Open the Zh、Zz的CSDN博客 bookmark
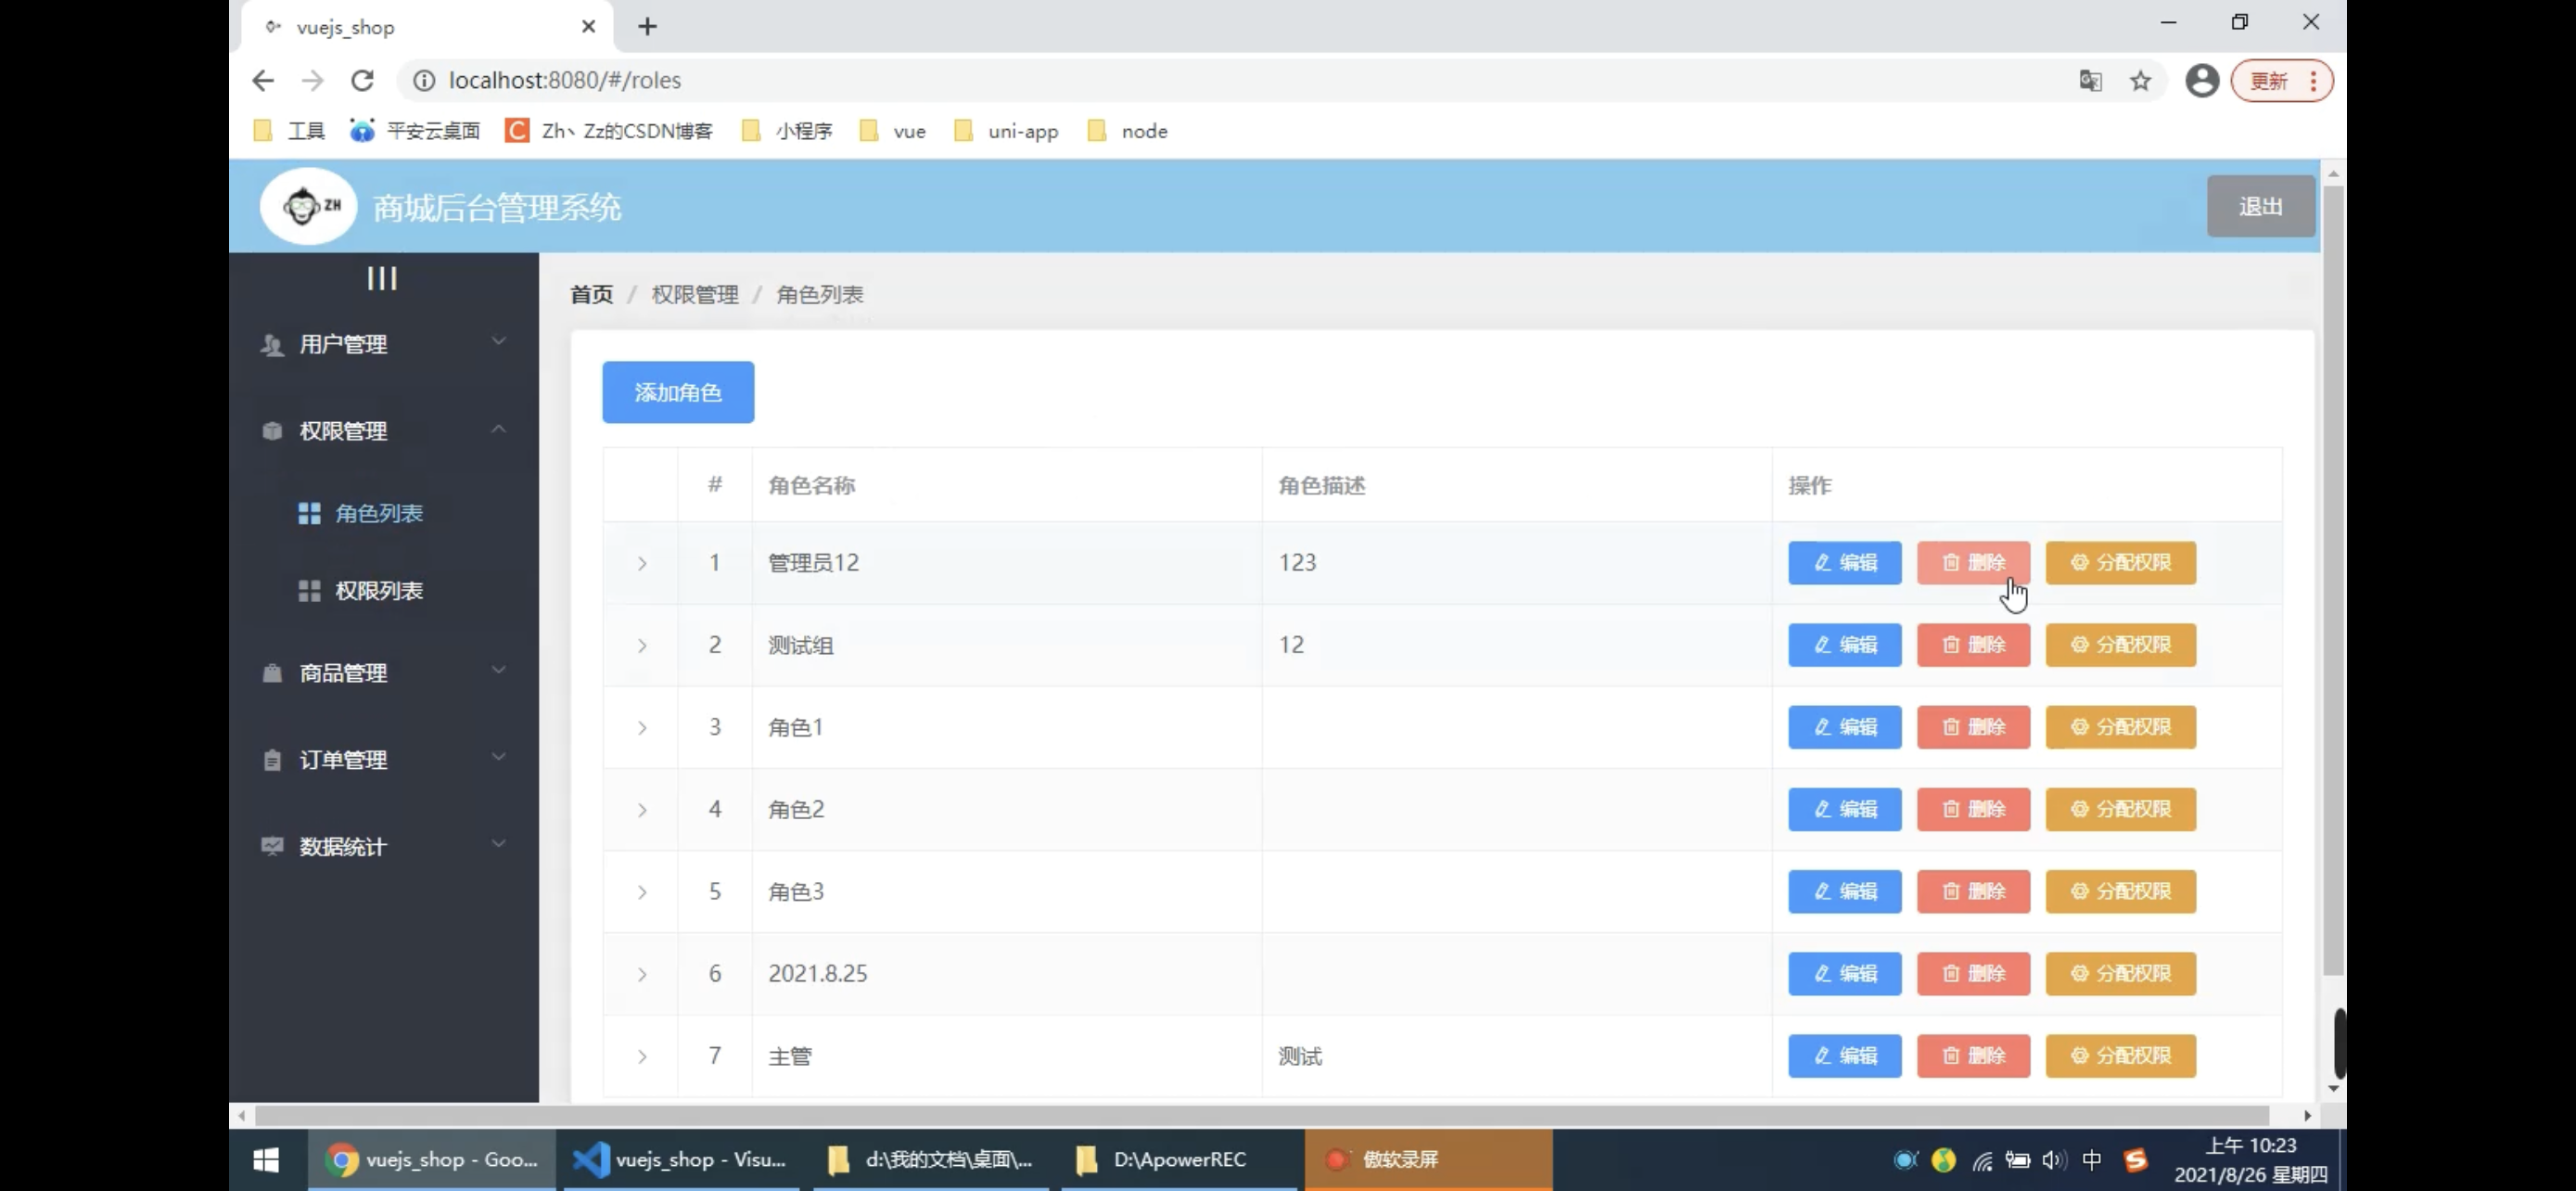 click(609, 131)
